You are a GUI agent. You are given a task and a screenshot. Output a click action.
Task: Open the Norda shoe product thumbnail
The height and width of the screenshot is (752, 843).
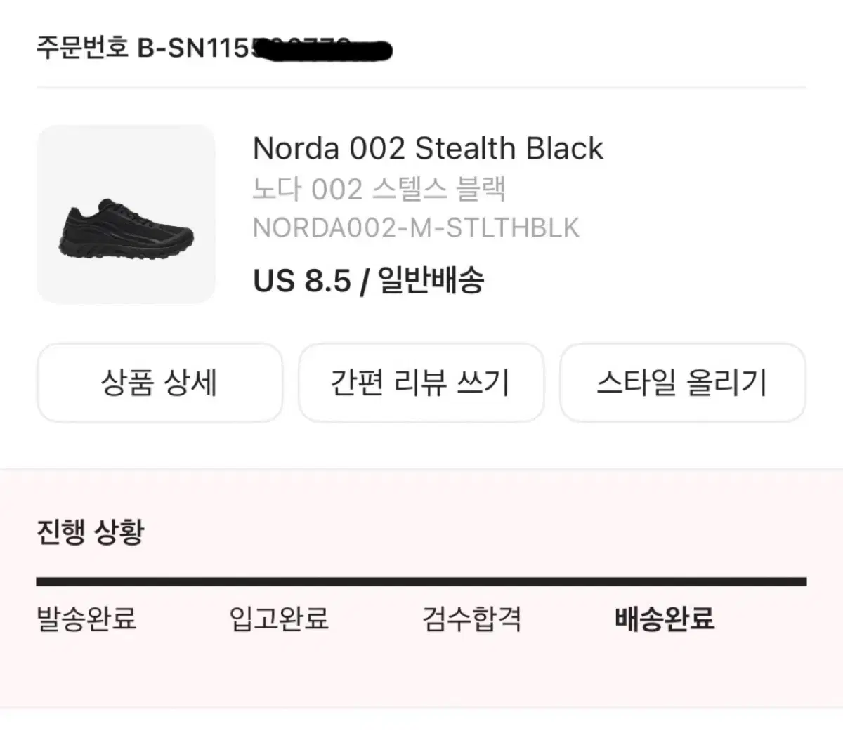pyautogui.click(x=126, y=214)
